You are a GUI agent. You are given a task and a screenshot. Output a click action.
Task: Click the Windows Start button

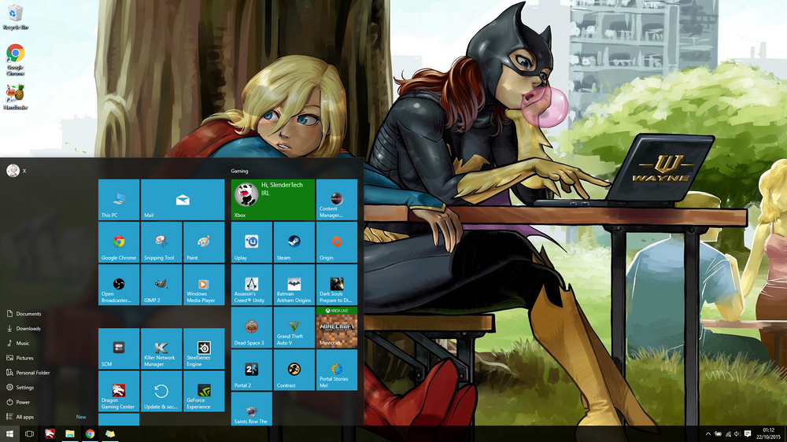pyautogui.click(x=9, y=434)
